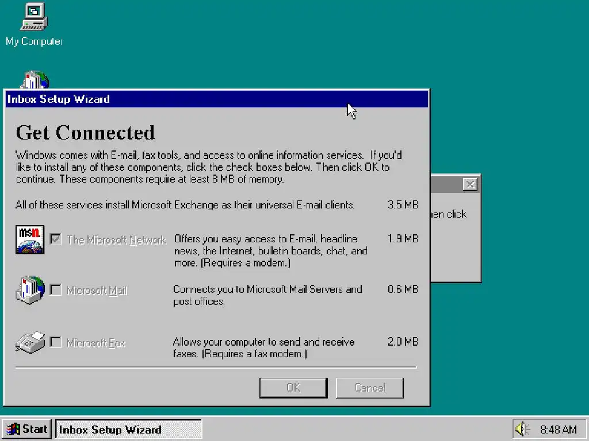Click the My Computer icon label

pyautogui.click(x=34, y=41)
